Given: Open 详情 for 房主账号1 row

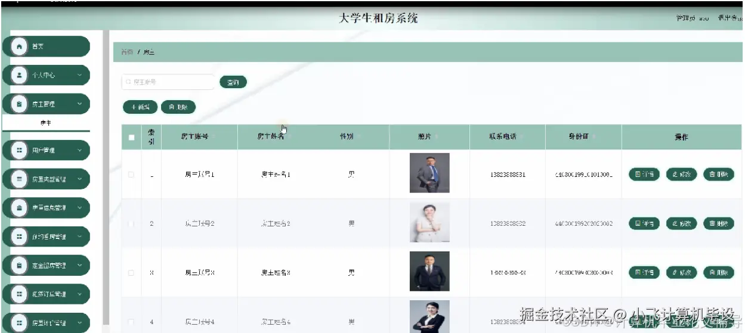Looking at the screenshot, I should [644, 175].
